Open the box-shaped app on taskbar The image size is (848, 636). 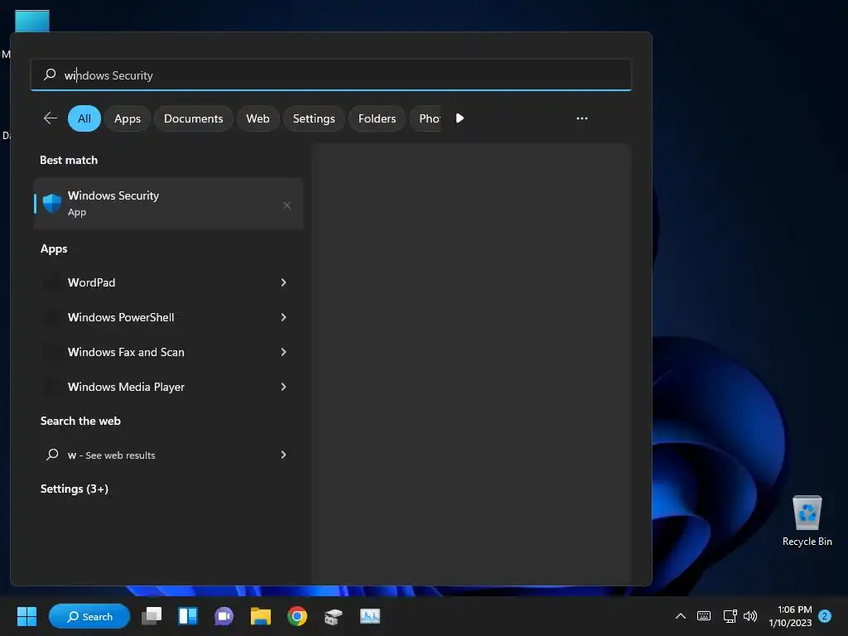click(333, 616)
